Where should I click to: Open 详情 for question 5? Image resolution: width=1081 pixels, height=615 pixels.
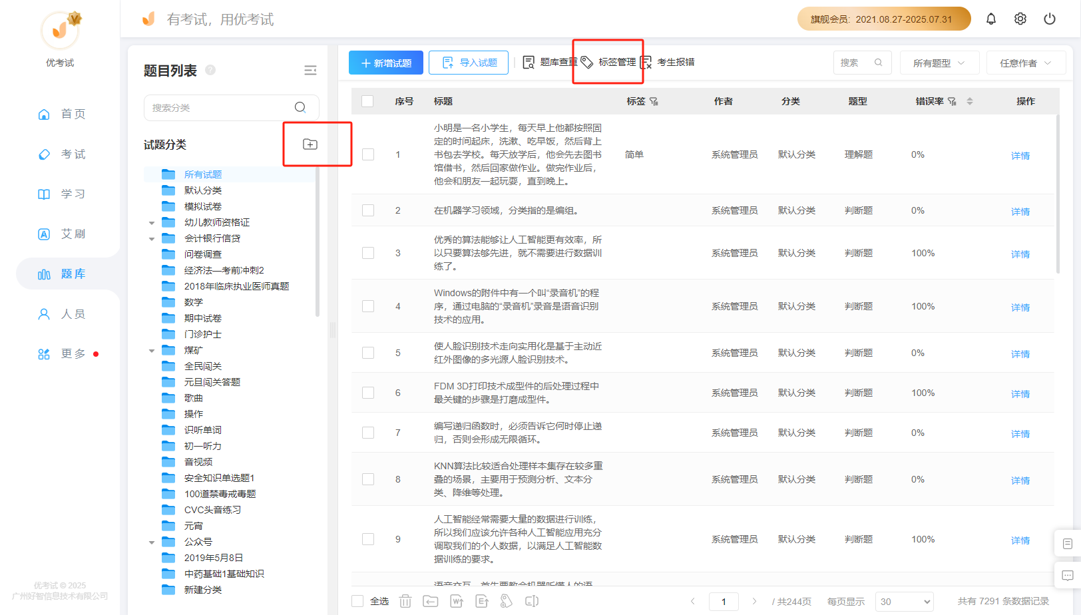[x=1020, y=354]
